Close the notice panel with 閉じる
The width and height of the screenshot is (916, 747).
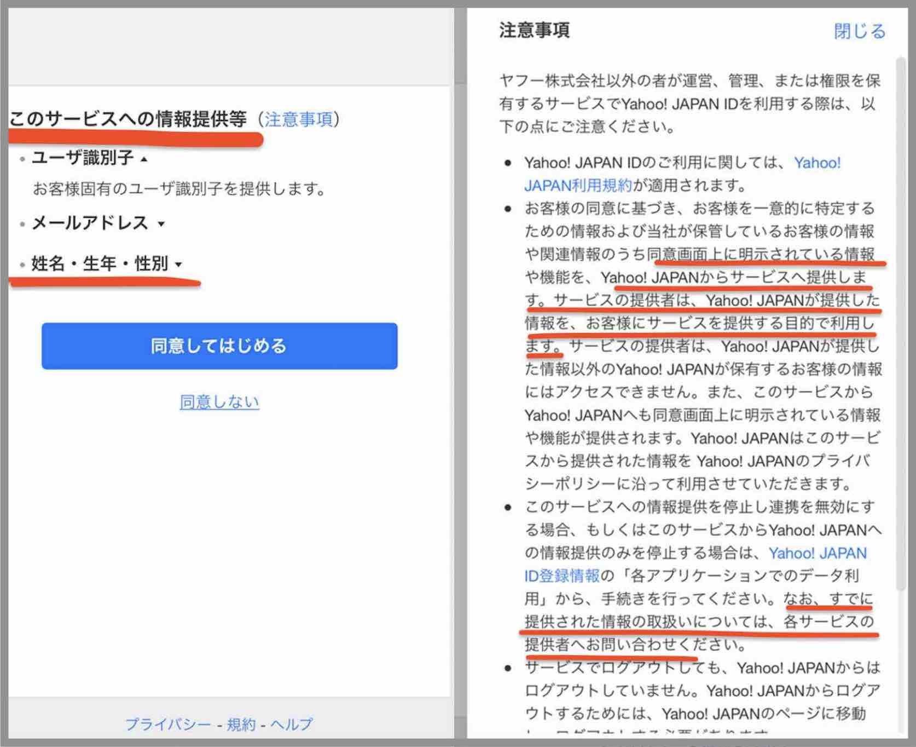(x=860, y=31)
